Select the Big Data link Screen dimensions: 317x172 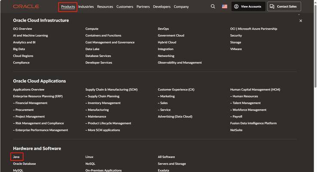19,49
